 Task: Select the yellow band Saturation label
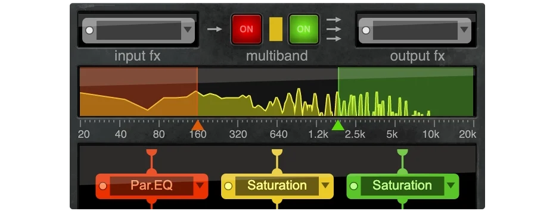277,185
